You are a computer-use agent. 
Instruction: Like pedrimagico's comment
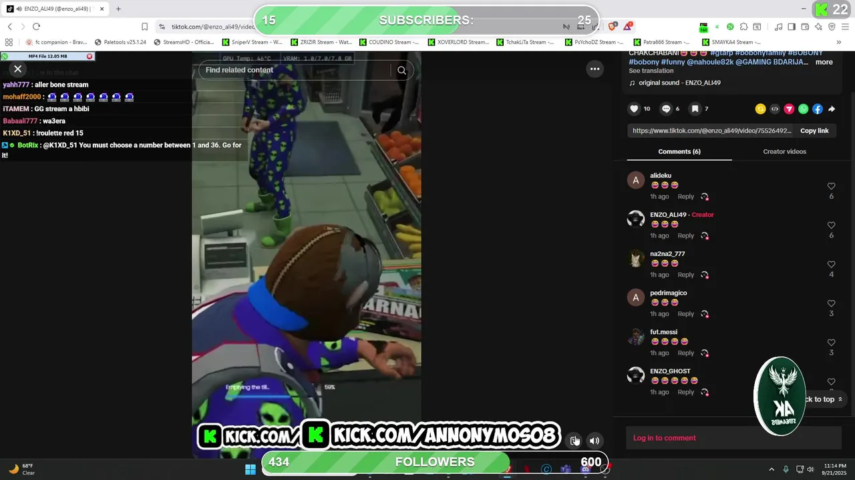(831, 303)
